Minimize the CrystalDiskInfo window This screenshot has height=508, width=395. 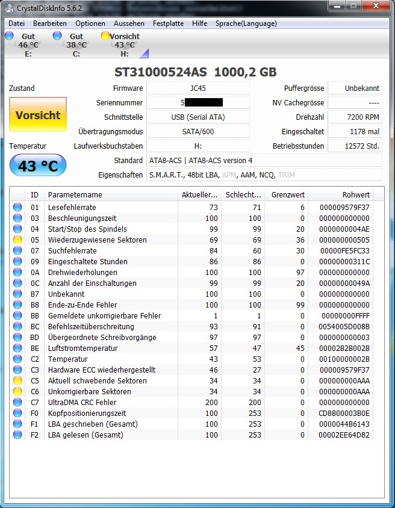pyautogui.click(x=337, y=5)
